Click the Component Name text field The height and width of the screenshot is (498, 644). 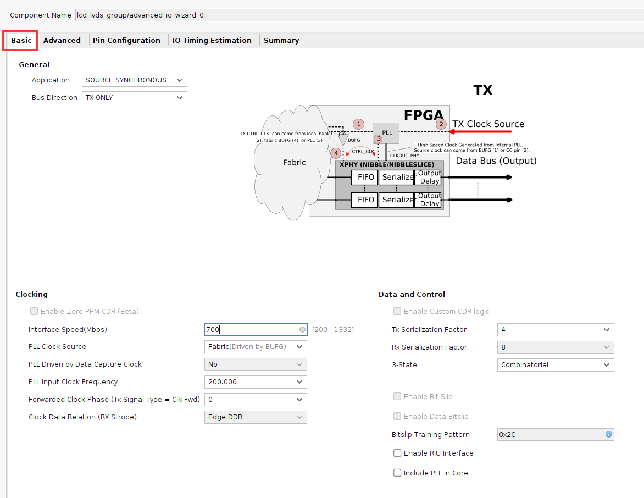(x=359, y=15)
